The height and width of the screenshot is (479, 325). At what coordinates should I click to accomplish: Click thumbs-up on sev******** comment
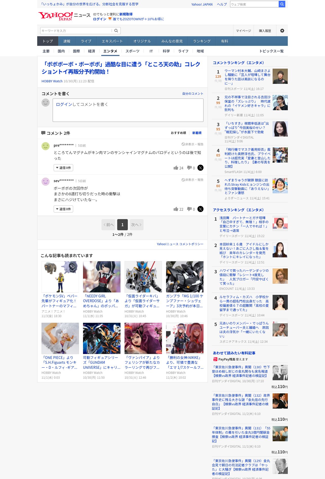pyautogui.click(x=176, y=209)
